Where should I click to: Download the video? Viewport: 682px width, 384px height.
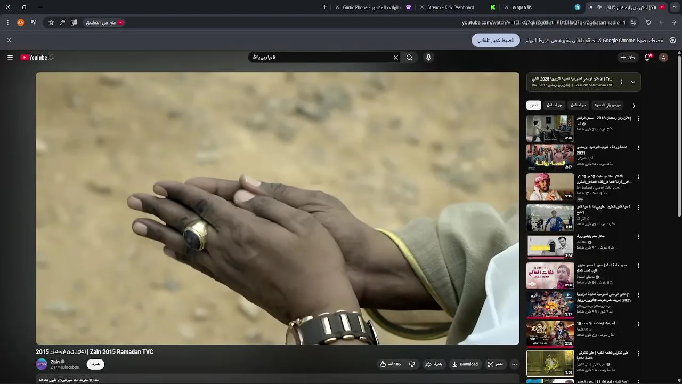(465, 364)
